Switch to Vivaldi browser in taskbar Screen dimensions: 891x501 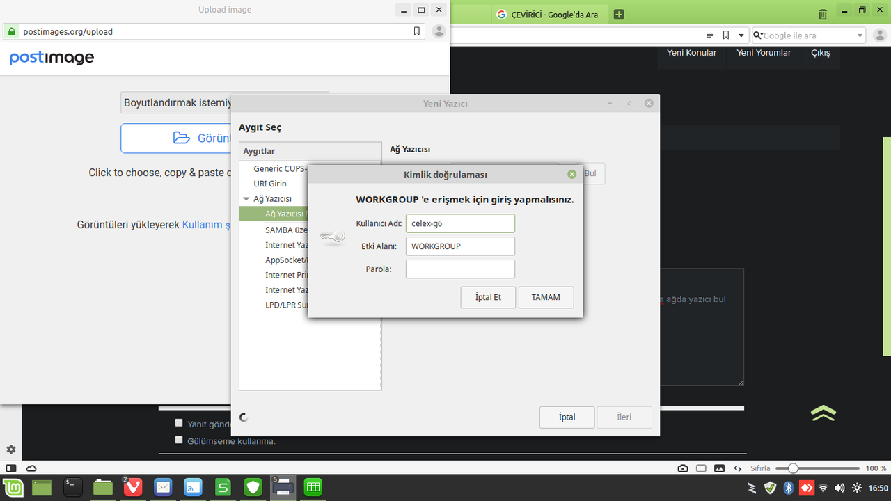coord(133,488)
